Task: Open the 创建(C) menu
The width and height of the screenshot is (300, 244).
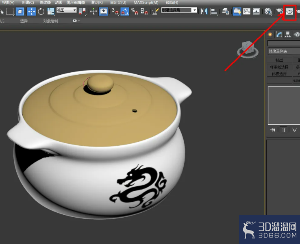Action: coord(28,2)
